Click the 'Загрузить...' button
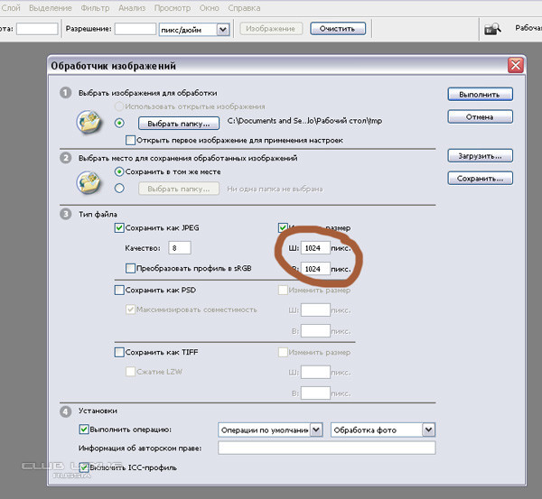 click(x=480, y=156)
